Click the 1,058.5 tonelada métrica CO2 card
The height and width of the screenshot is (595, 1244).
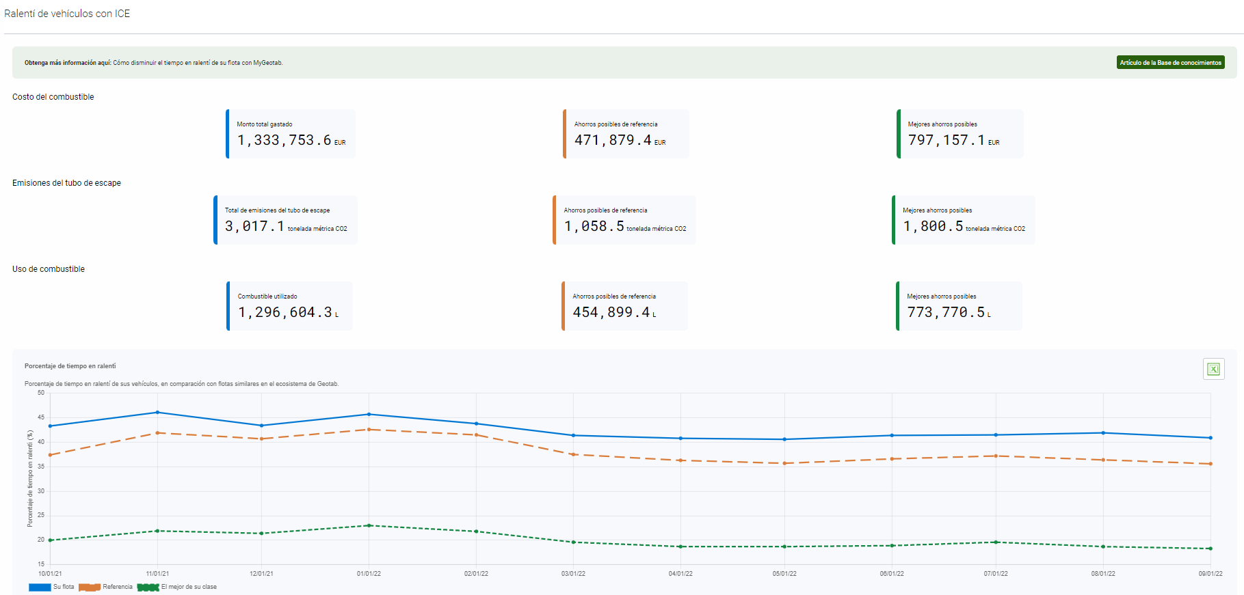[624, 220]
